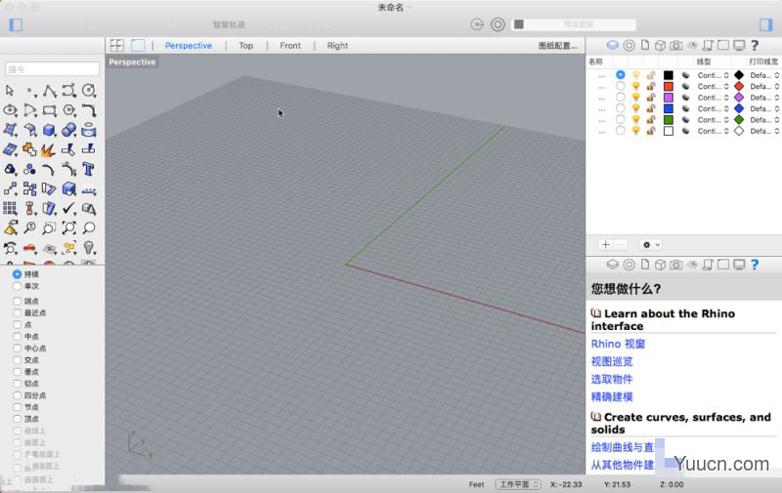Open the Rhino 视窗 help link
Screen dimensions: 782x493
[618, 344]
